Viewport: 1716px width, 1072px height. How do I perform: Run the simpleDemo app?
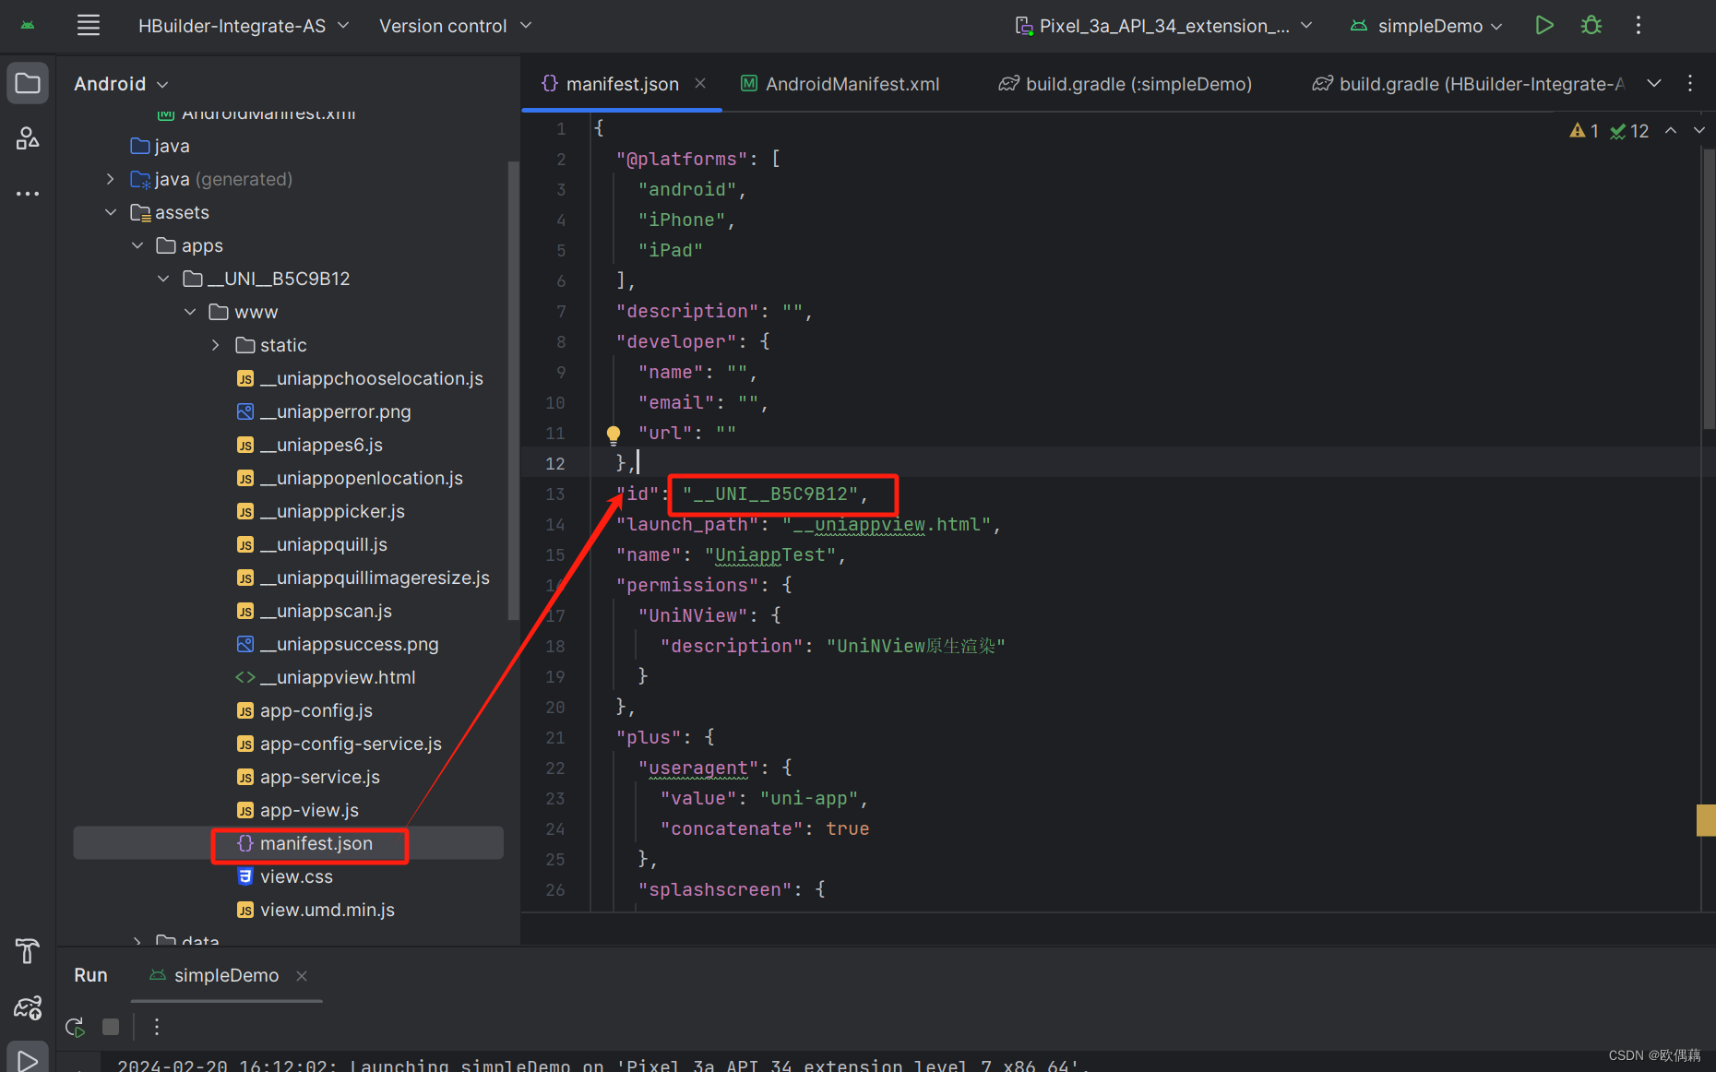(x=1544, y=26)
